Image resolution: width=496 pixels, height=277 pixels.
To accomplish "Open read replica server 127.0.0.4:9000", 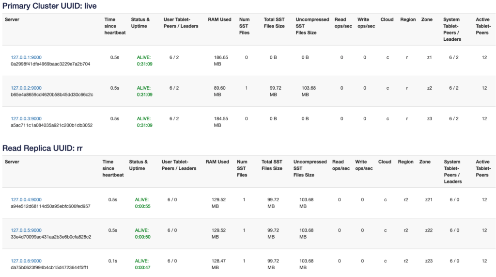I will point(26,199).
